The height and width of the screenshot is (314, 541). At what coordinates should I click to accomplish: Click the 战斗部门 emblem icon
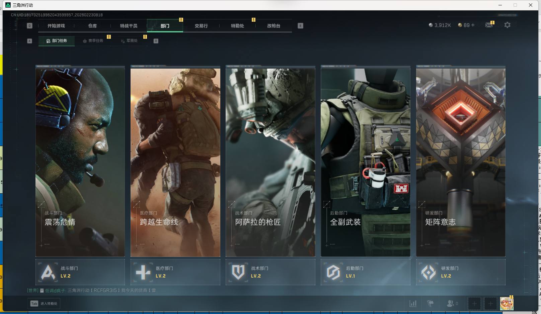(48, 272)
